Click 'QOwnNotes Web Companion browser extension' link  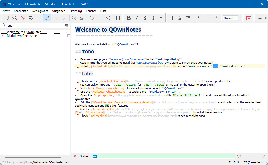(x=122, y=102)
